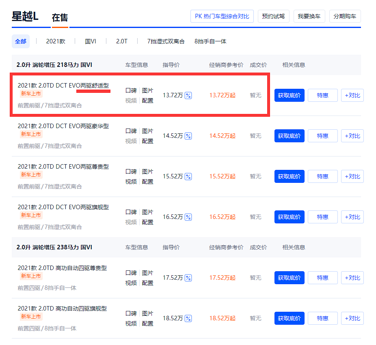376x345 pixels.
Task: Open 视频 link for 两驱舒适型
Action: (131, 101)
